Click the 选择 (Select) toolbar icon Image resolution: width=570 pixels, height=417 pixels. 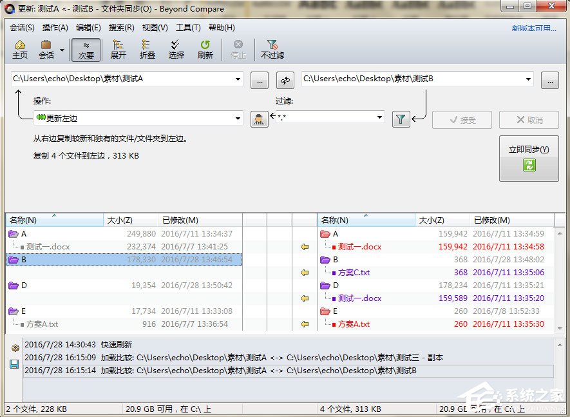176,48
